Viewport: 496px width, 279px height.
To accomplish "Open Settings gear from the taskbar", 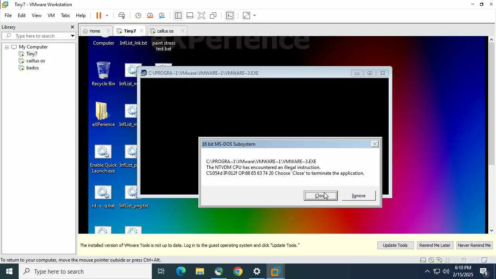I will click(257, 271).
